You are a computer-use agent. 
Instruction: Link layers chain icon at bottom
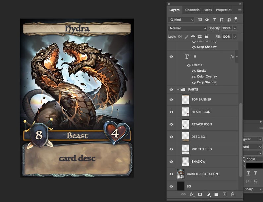click(184, 194)
